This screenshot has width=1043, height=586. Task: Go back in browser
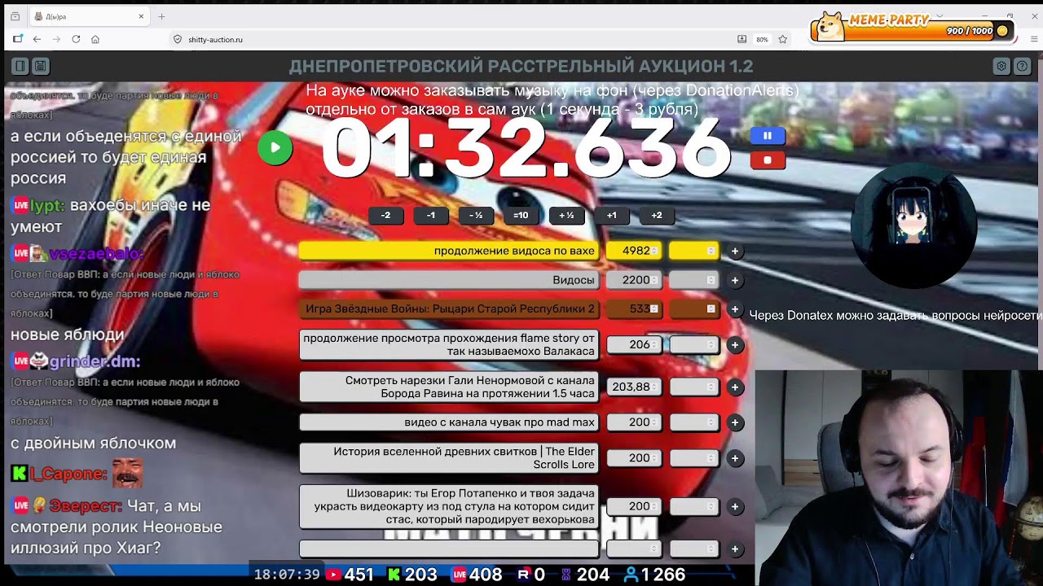(x=37, y=39)
